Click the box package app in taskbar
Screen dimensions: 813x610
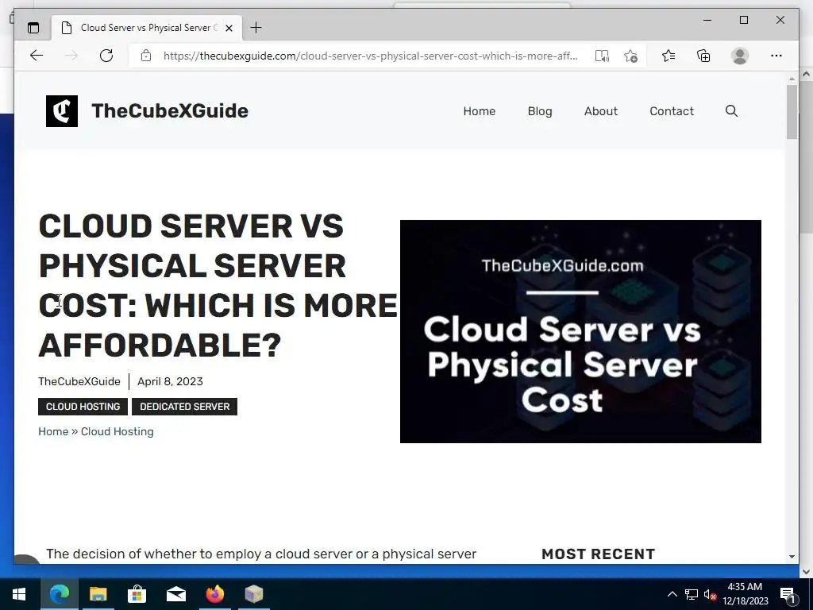pos(253,594)
